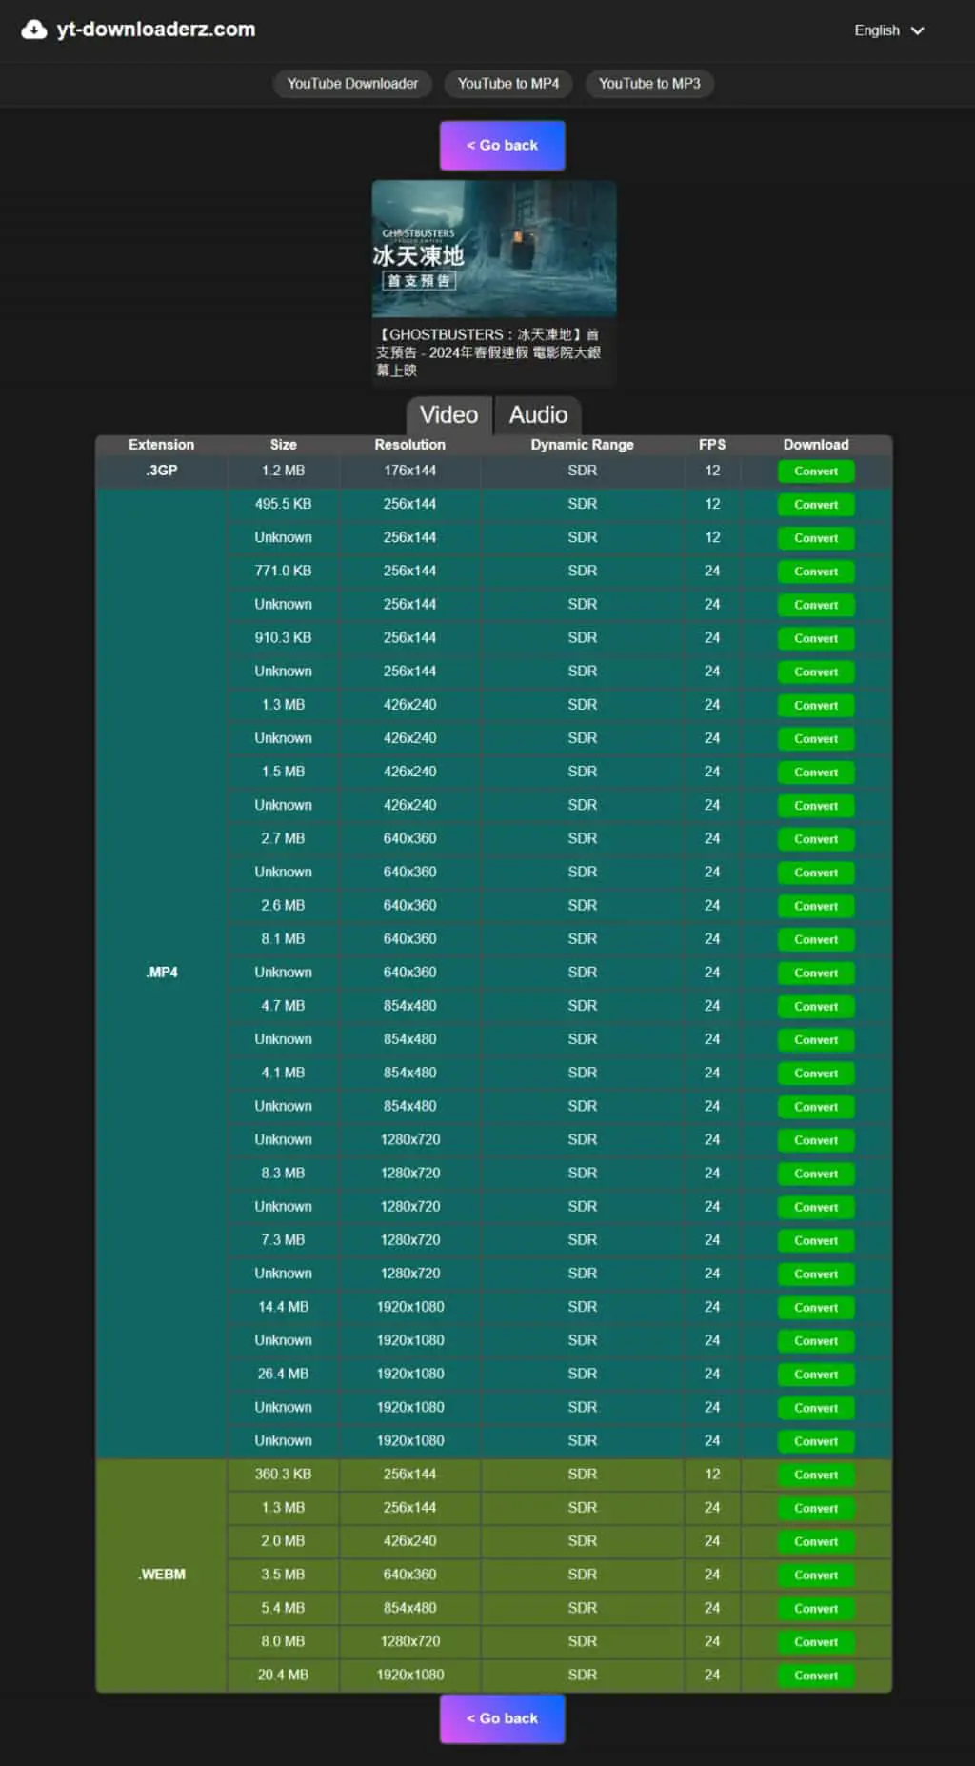Open the yt-downloaderz.com home link
The image size is (975, 1766).
tap(155, 30)
